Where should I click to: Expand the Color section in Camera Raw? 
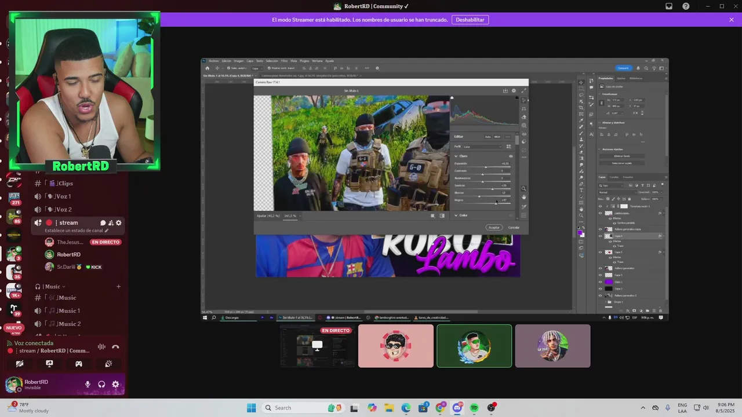(456, 215)
